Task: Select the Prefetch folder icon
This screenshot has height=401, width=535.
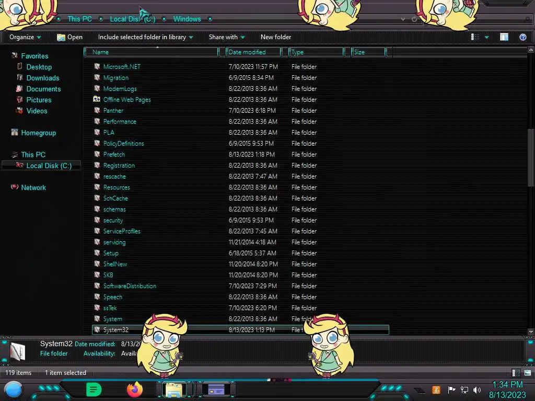Action: pos(97,154)
